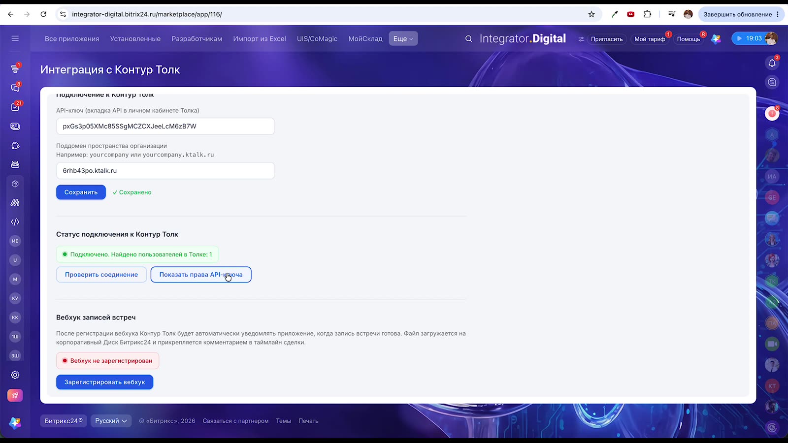The height and width of the screenshot is (443, 788).
Task: Click the Вебхук не зарегистрирован status
Action: [107, 360]
